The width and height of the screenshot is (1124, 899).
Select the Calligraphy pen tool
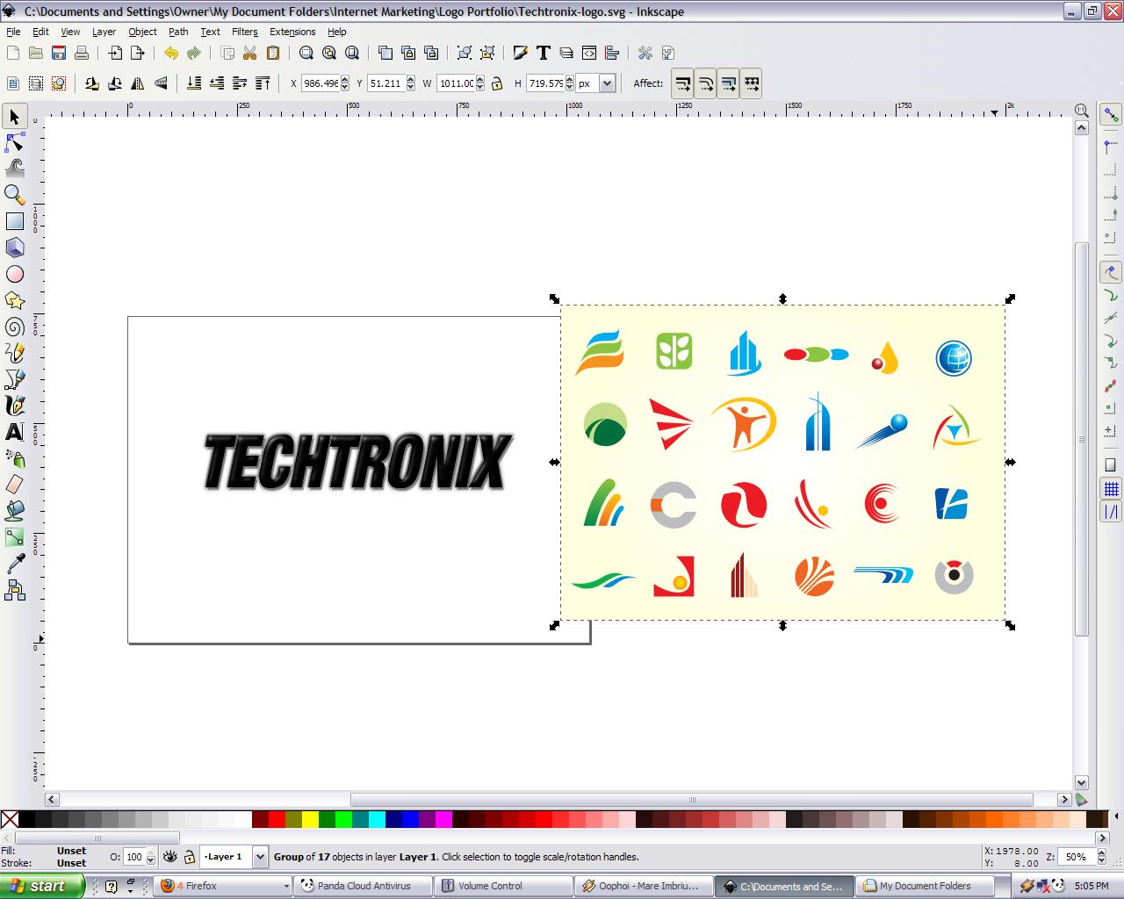14,406
